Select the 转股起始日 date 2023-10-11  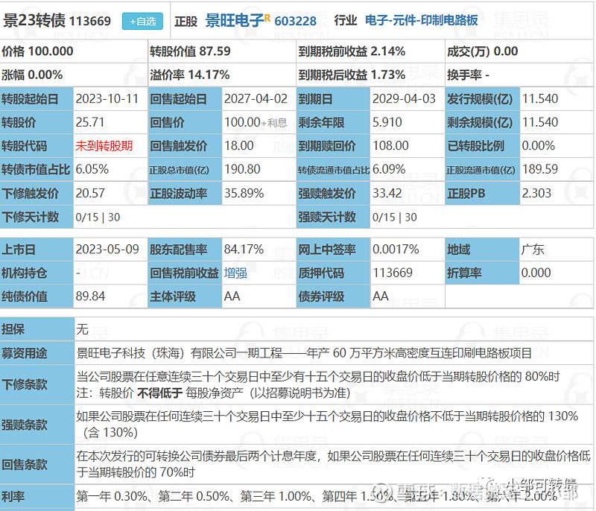[x=107, y=99]
